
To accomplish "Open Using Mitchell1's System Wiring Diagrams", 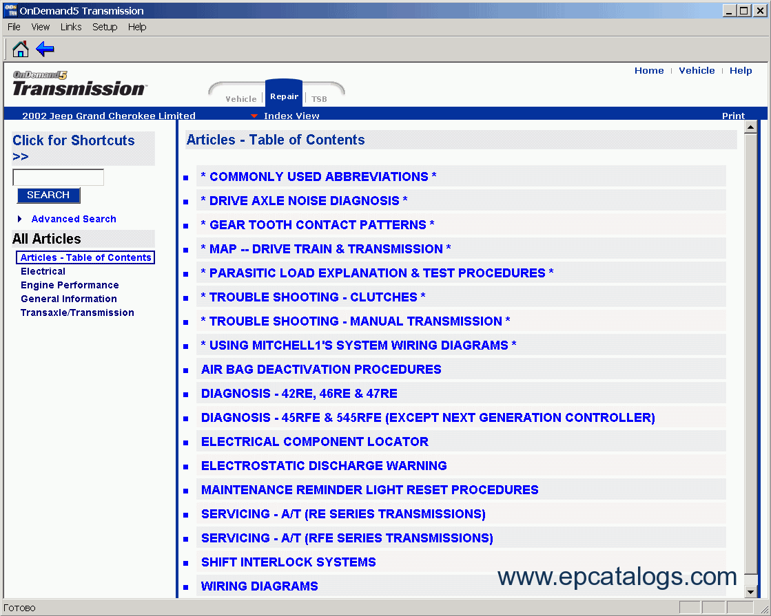I will (358, 345).
